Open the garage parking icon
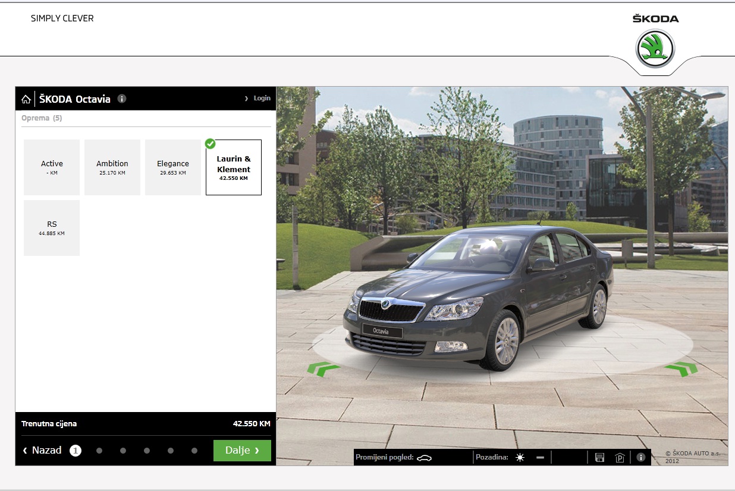The image size is (735, 491). coord(620,458)
